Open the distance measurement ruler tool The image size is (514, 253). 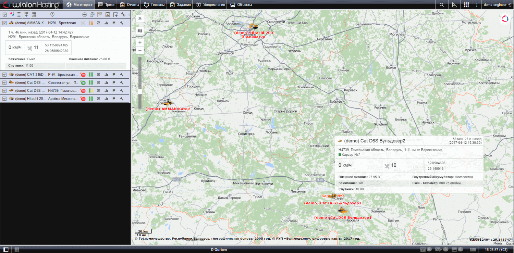click(x=454, y=5)
